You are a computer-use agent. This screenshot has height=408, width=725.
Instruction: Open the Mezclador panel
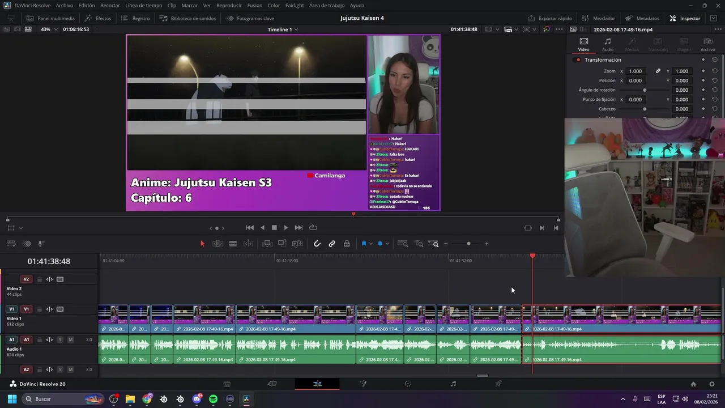[x=598, y=18]
